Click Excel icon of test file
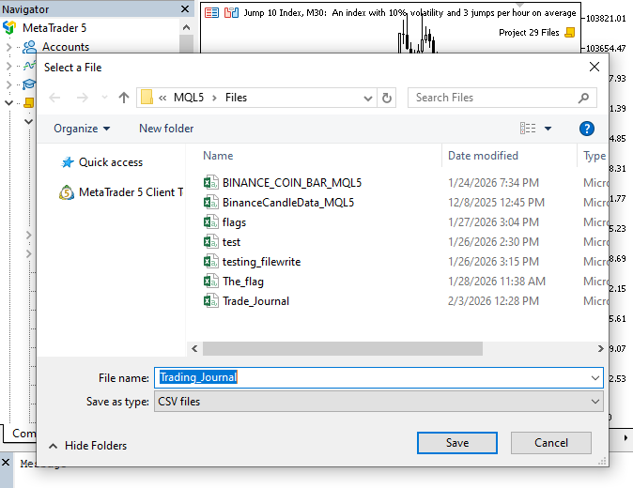Screen dimensions: 633x488 point(211,241)
